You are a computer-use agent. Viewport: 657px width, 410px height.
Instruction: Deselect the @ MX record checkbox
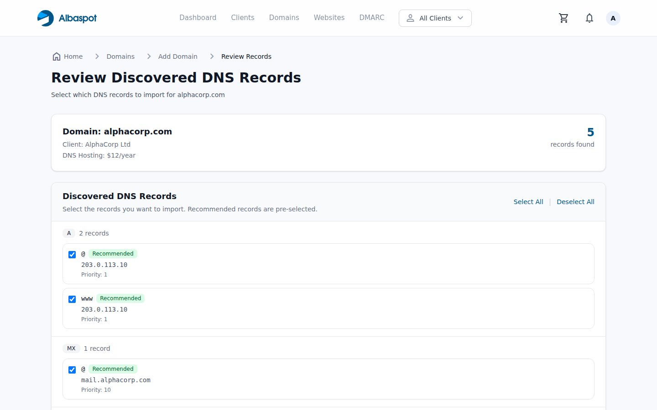pyautogui.click(x=72, y=369)
